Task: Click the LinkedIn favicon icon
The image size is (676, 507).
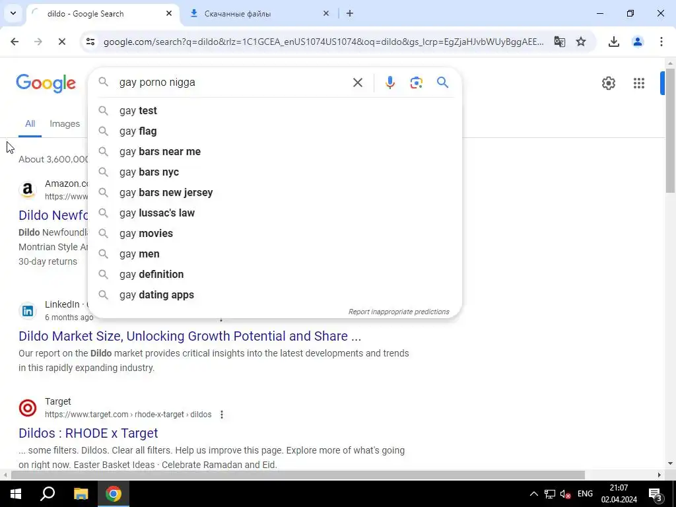Action: pyautogui.click(x=28, y=311)
